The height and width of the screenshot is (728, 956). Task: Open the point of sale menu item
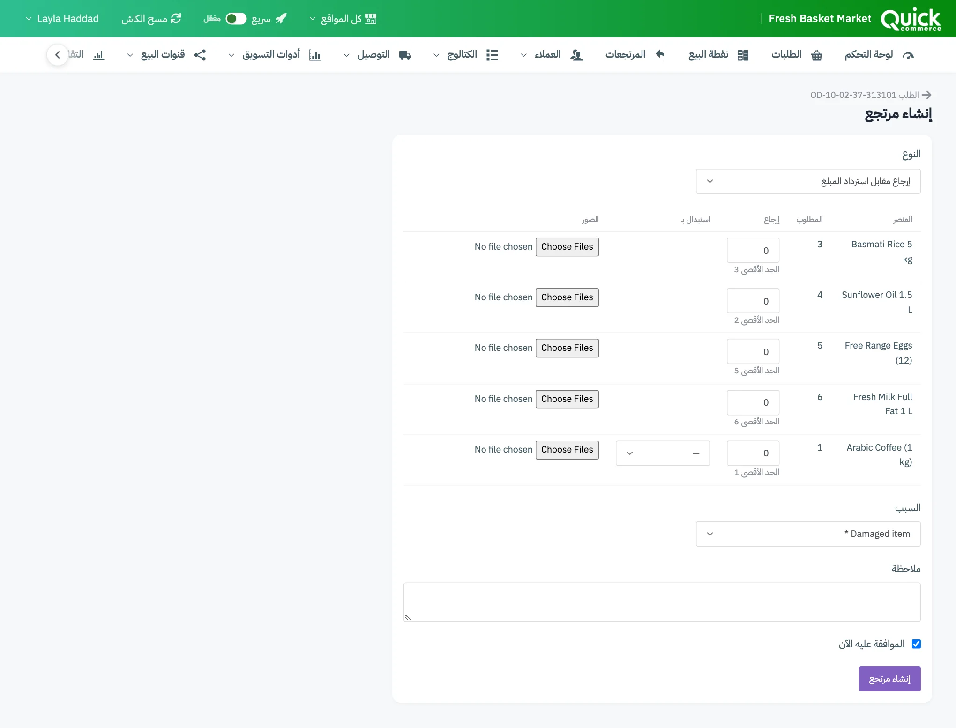718,55
